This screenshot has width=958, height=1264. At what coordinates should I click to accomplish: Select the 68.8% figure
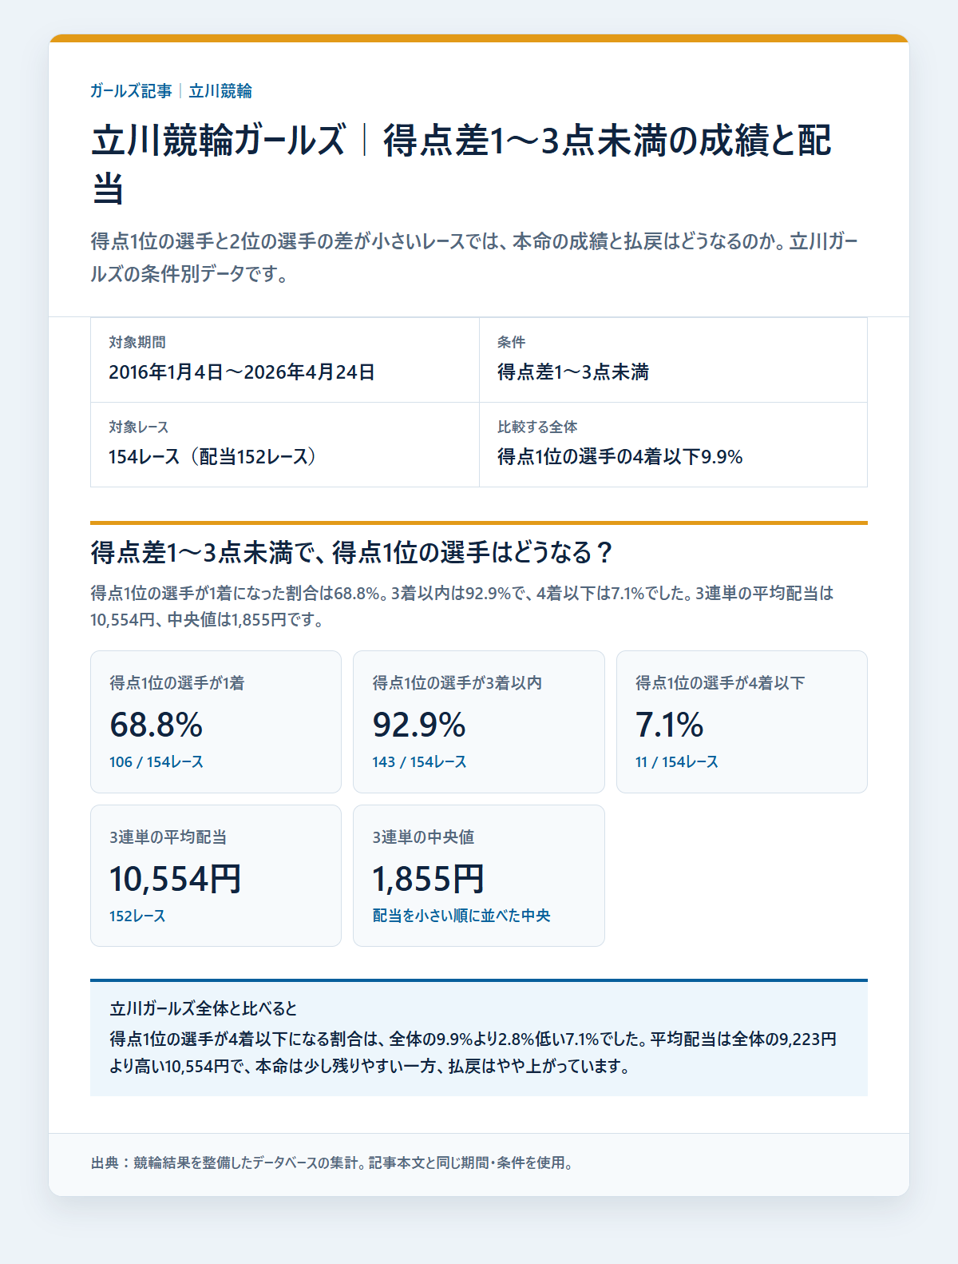156,725
